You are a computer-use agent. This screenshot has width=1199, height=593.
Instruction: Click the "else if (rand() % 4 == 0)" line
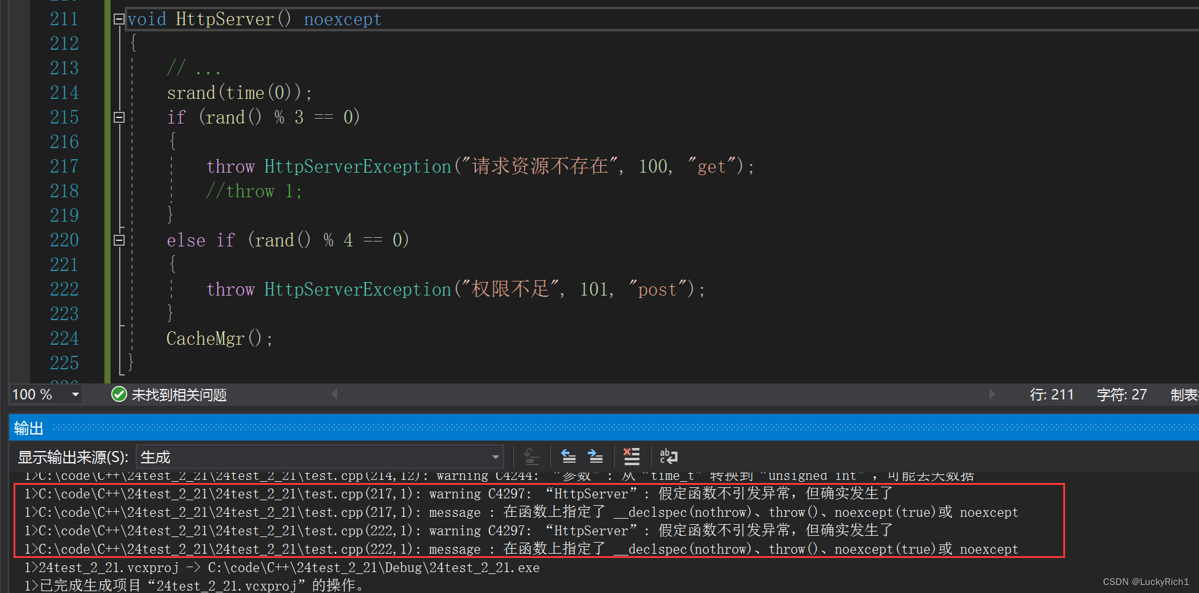288,240
